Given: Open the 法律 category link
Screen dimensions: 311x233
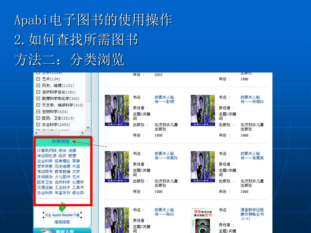Looking at the screenshot, I should click(x=72, y=150).
